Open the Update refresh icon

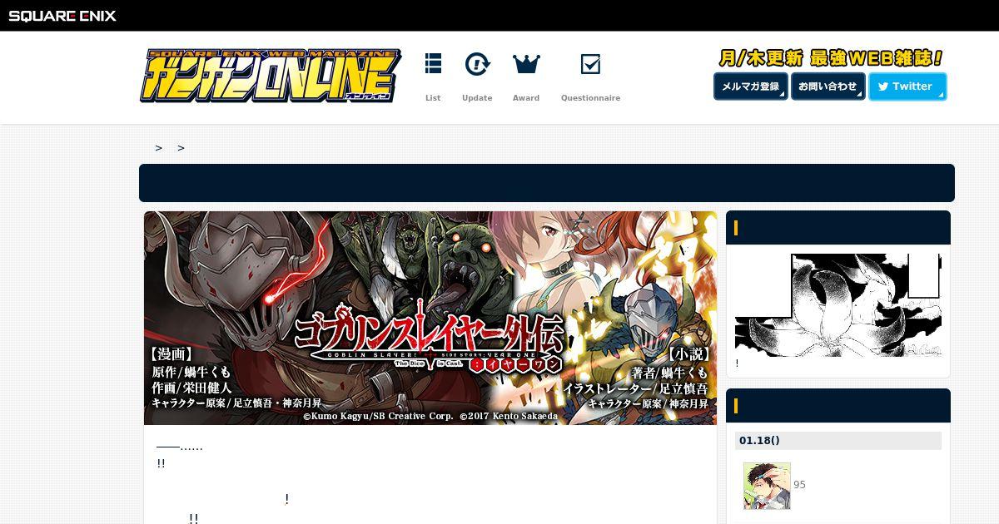coord(477,64)
